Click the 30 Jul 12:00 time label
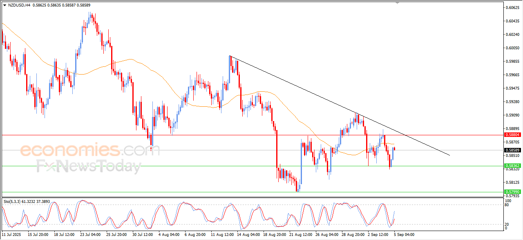The image size is (523, 240). point(143,235)
